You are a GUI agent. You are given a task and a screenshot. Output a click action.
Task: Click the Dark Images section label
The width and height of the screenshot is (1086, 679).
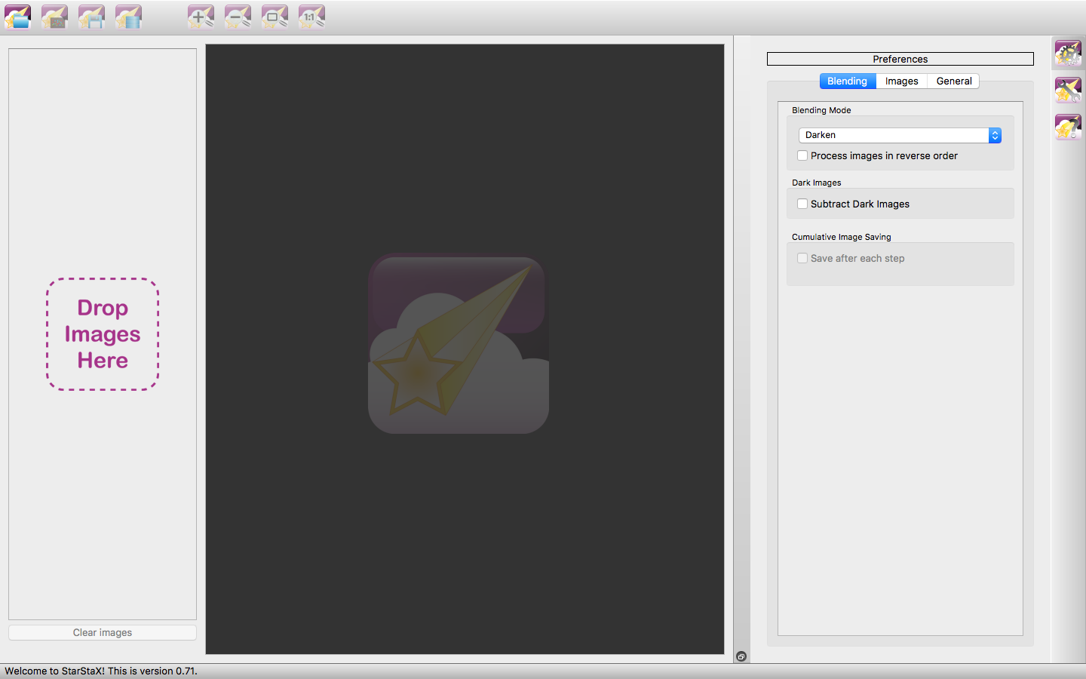point(817,183)
